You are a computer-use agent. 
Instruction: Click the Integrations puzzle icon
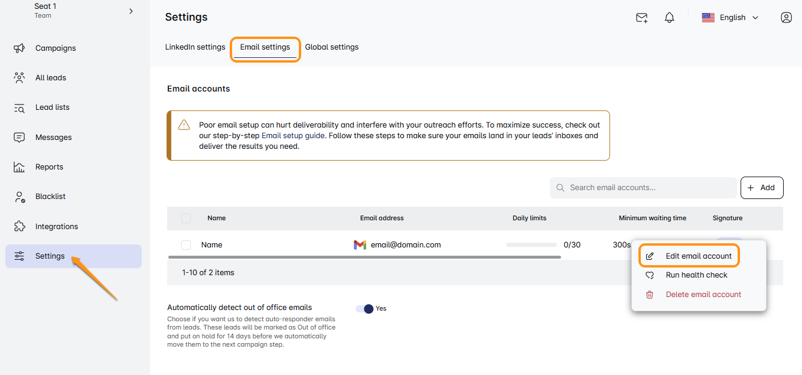pyautogui.click(x=19, y=226)
